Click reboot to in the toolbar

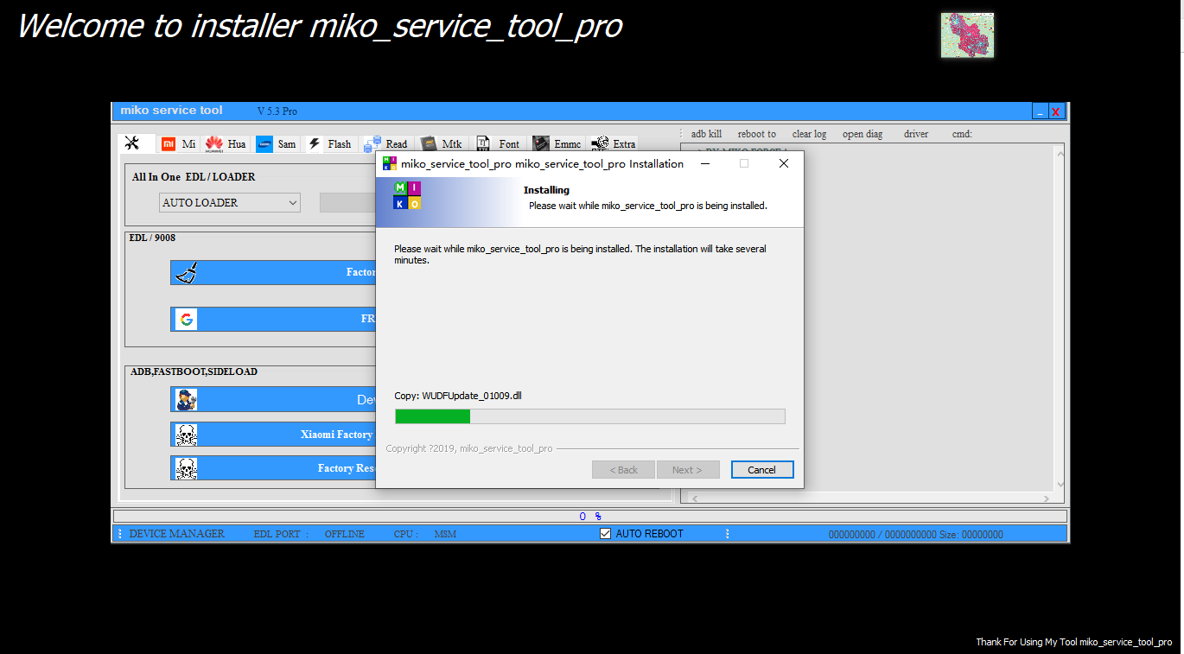[757, 134]
